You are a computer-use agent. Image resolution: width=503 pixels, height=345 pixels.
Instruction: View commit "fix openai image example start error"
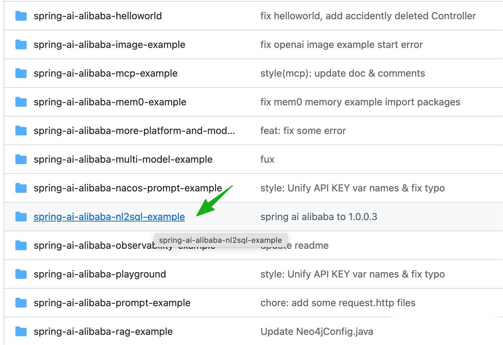coord(341,44)
